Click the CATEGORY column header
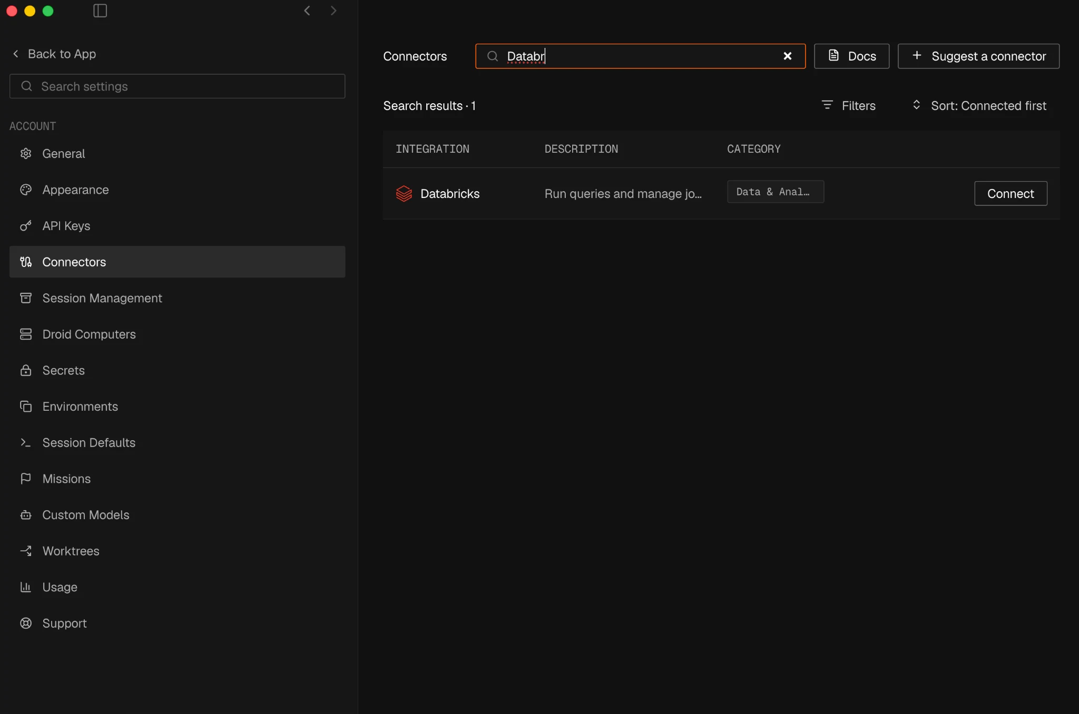 point(753,148)
